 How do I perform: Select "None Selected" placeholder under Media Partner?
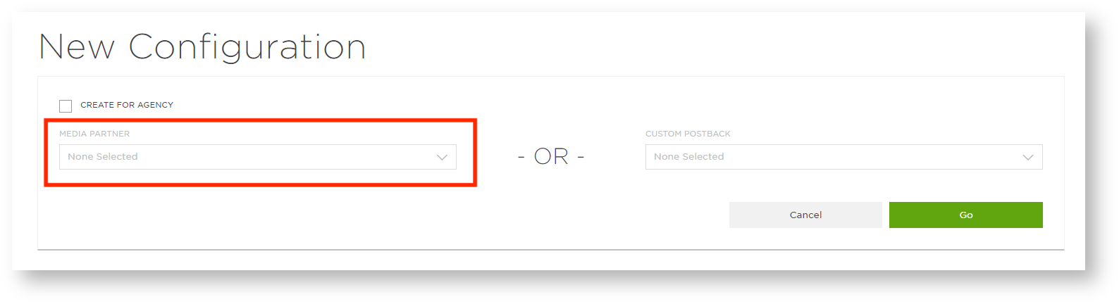[103, 157]
